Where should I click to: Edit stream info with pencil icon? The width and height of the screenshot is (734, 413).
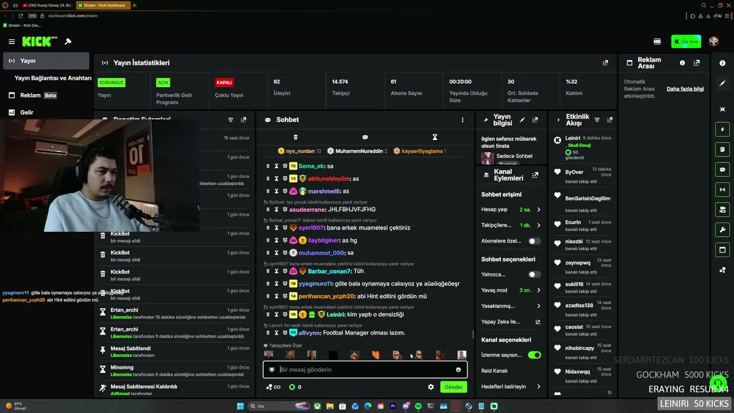click(x=522, y=120)
